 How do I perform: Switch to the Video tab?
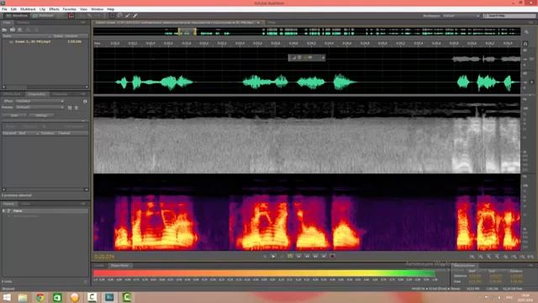26,204
